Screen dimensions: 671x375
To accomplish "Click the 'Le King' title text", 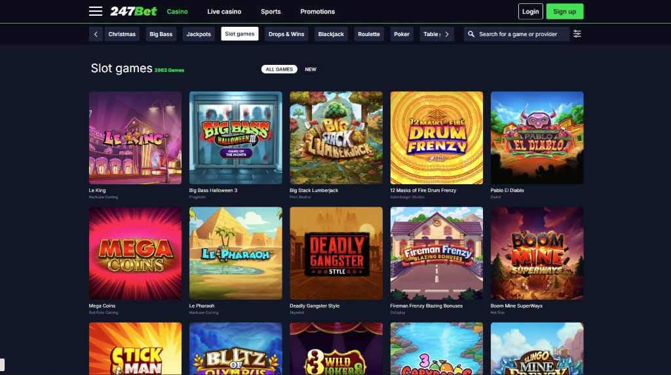I will (97, 191).
